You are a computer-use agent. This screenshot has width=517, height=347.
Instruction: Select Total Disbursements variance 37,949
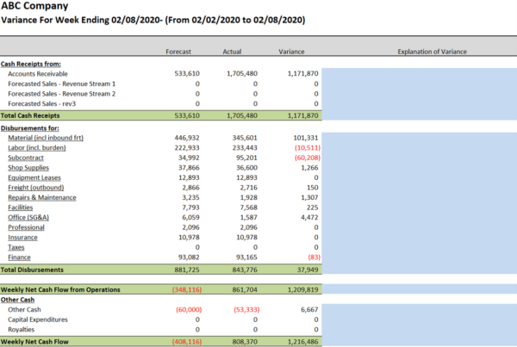point(308,270)
